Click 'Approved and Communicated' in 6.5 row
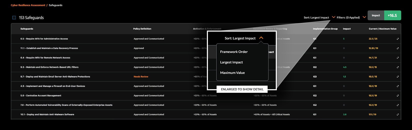 [149, 39]
